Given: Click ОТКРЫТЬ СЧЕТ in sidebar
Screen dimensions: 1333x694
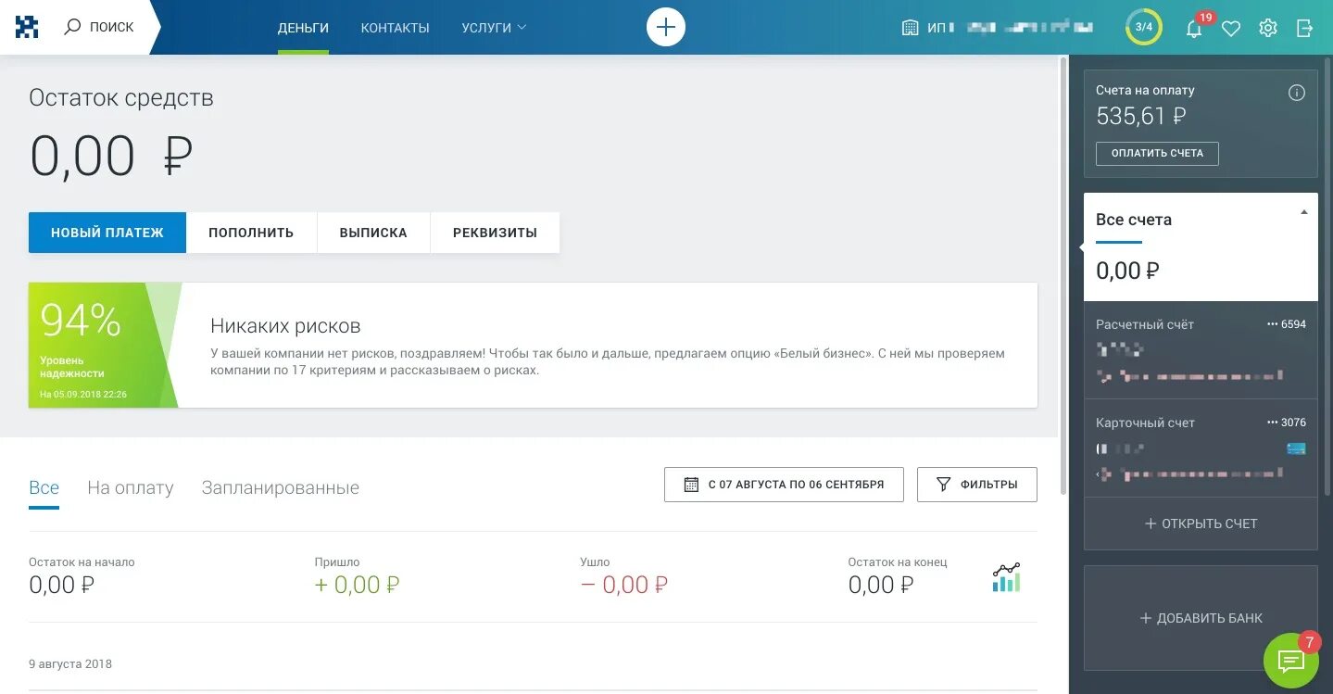Looking at the screenshot, I should (x=1201, y=524).
